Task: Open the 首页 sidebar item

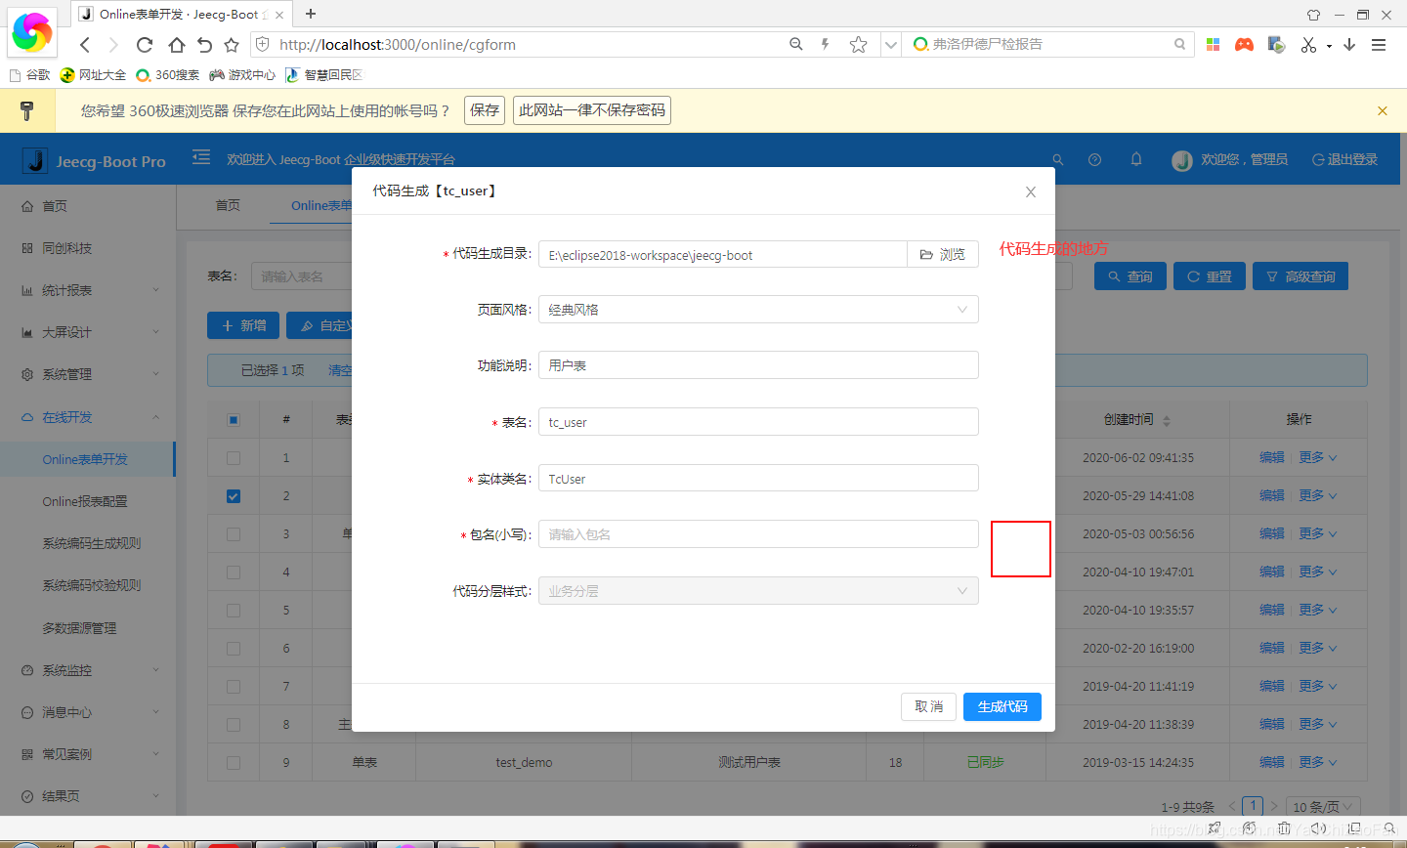Action: [88, 206]
